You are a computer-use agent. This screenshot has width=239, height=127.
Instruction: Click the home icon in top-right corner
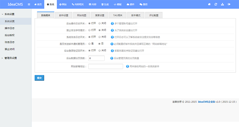(209, 4)
